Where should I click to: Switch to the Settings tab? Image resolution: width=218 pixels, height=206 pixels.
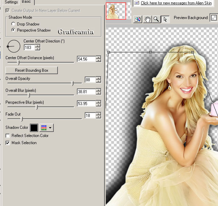(11, 2)
